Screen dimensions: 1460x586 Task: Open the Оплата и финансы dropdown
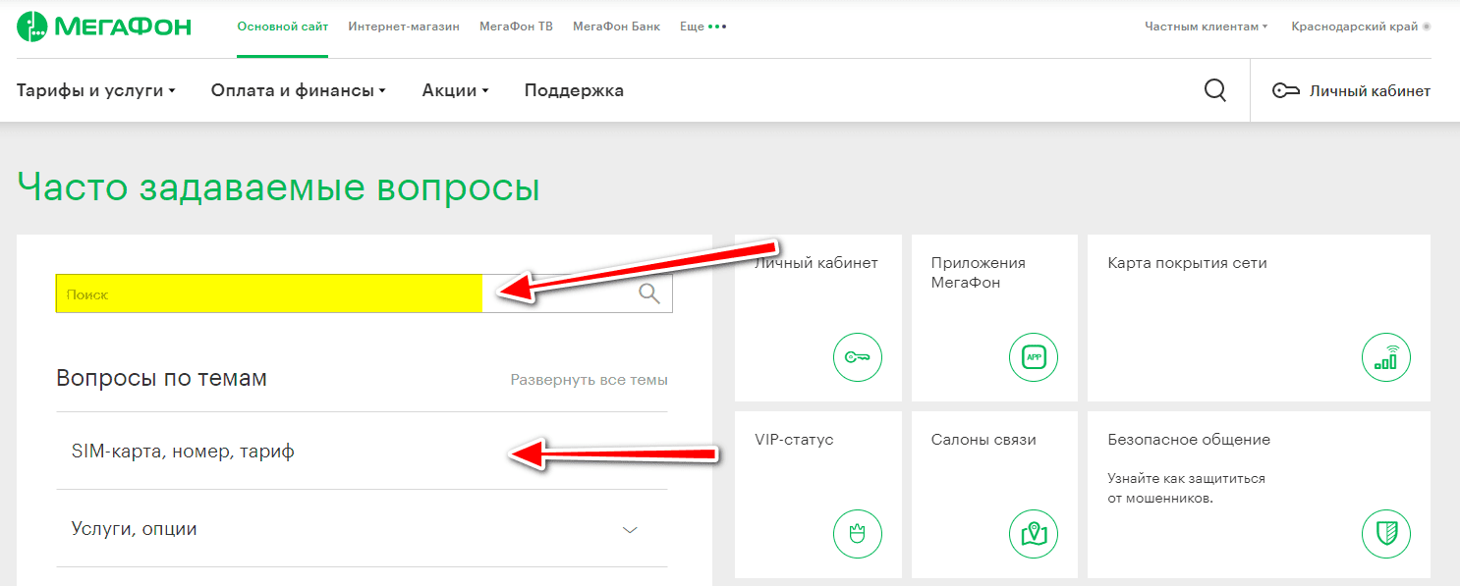pyautogui.click(x=298, y=90)
